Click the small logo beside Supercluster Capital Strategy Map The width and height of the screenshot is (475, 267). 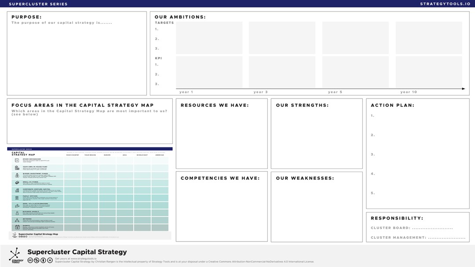[15, 235]
